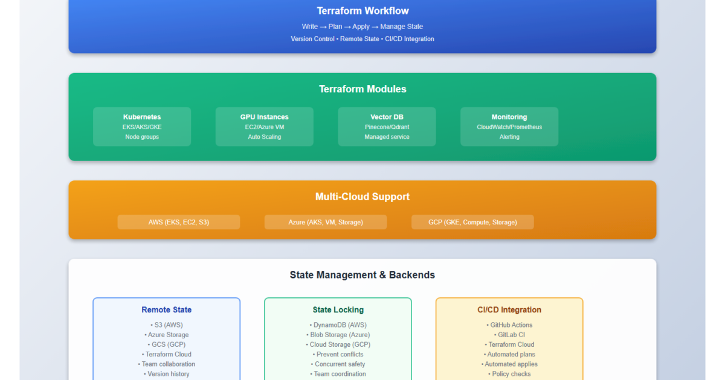Click the S3 (AWS) list item
This screenshot has width=725, height=380.
pos(166,325)
